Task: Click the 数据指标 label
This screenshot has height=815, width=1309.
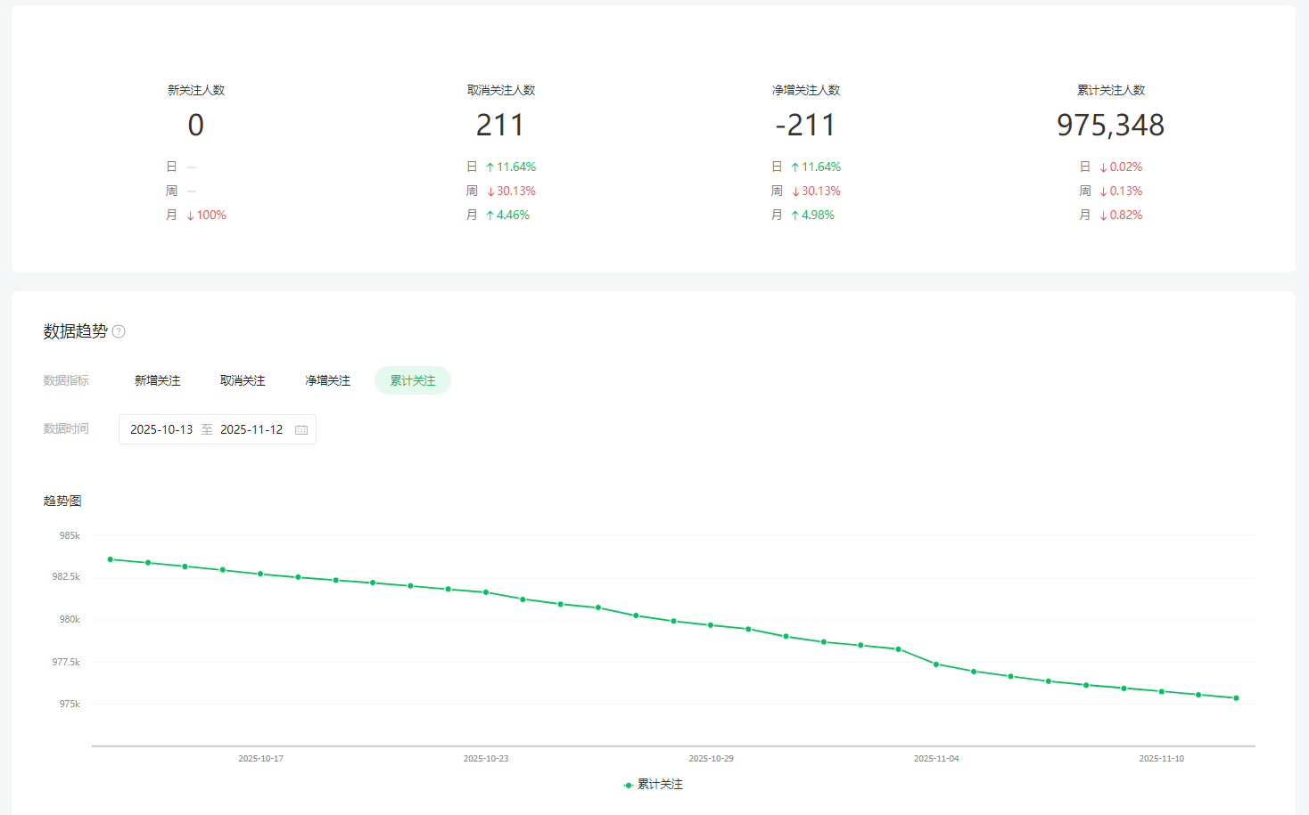Action: (66, 380)
